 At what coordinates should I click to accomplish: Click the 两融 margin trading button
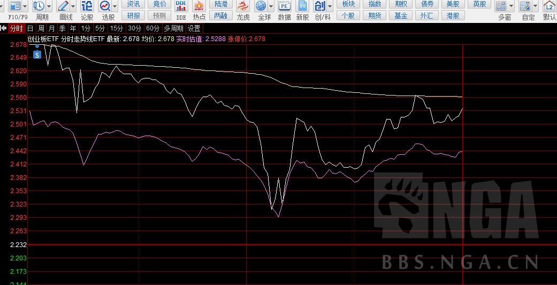(x=221, y=15)
